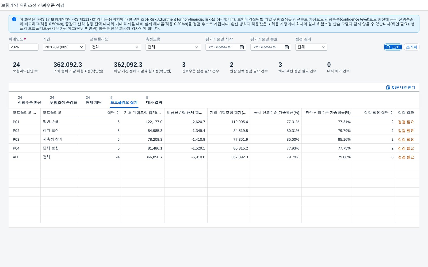Select the ALL 전체 summary row

pyautogui.click(x=214, y=157)
